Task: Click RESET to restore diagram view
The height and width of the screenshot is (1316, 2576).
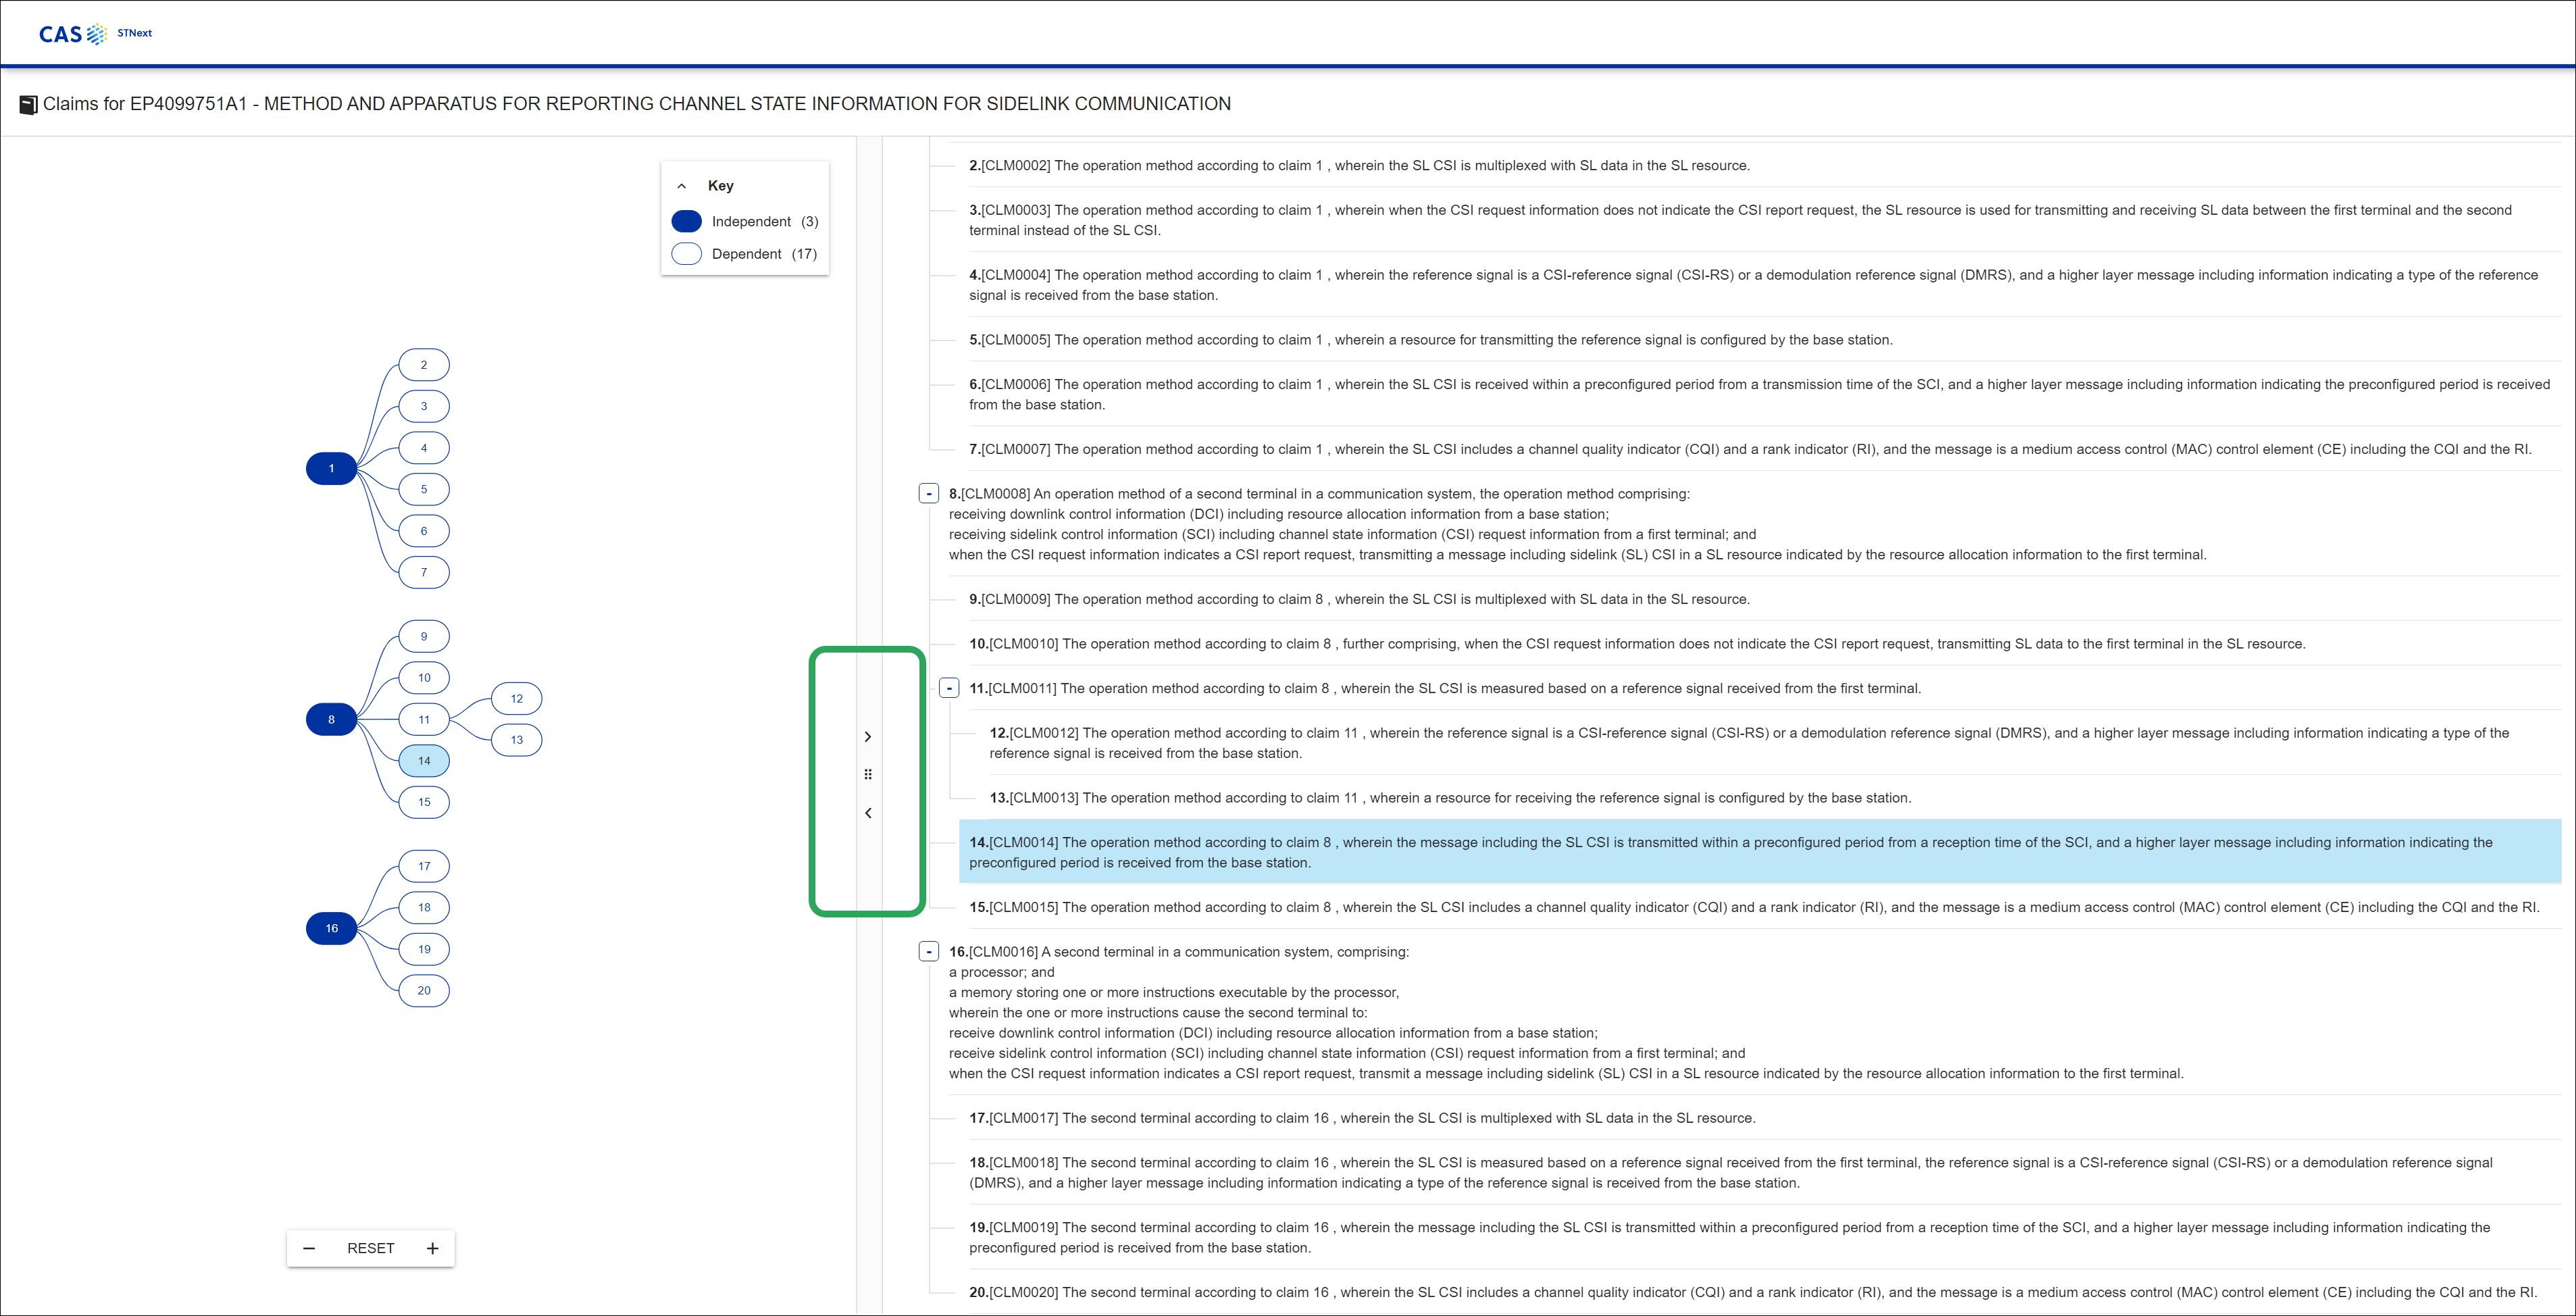Action: (370, 1248)
